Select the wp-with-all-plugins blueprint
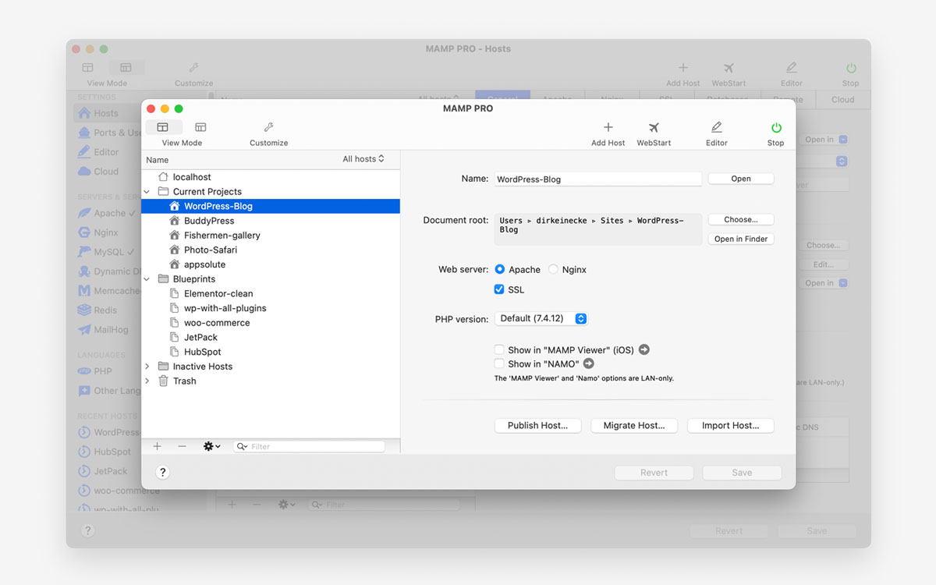 (271, 308)
